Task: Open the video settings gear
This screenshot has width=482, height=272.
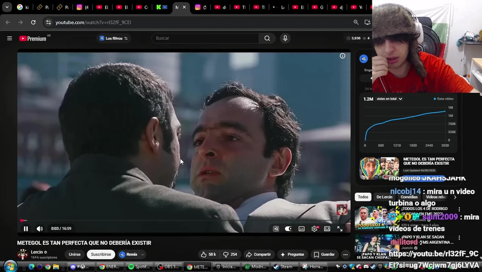Action: (314, 229)
